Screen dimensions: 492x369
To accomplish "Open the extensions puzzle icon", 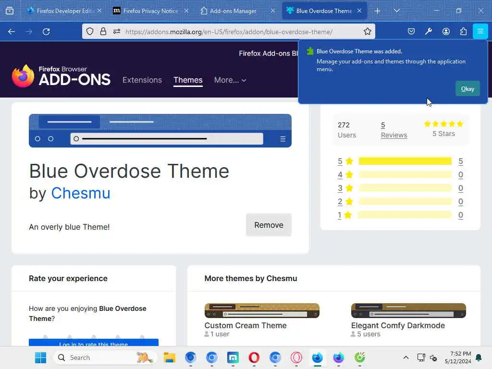I will (x=463, y=31).
